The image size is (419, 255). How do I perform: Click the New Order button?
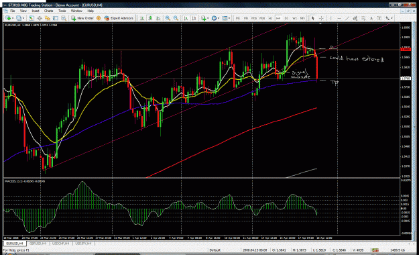[x=82, y=18]
